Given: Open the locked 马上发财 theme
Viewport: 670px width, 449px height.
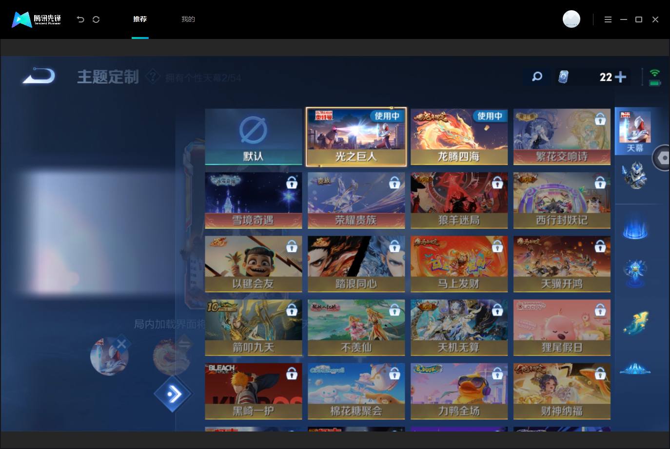Looking at the screenshot, I should (x=459, y=264).
